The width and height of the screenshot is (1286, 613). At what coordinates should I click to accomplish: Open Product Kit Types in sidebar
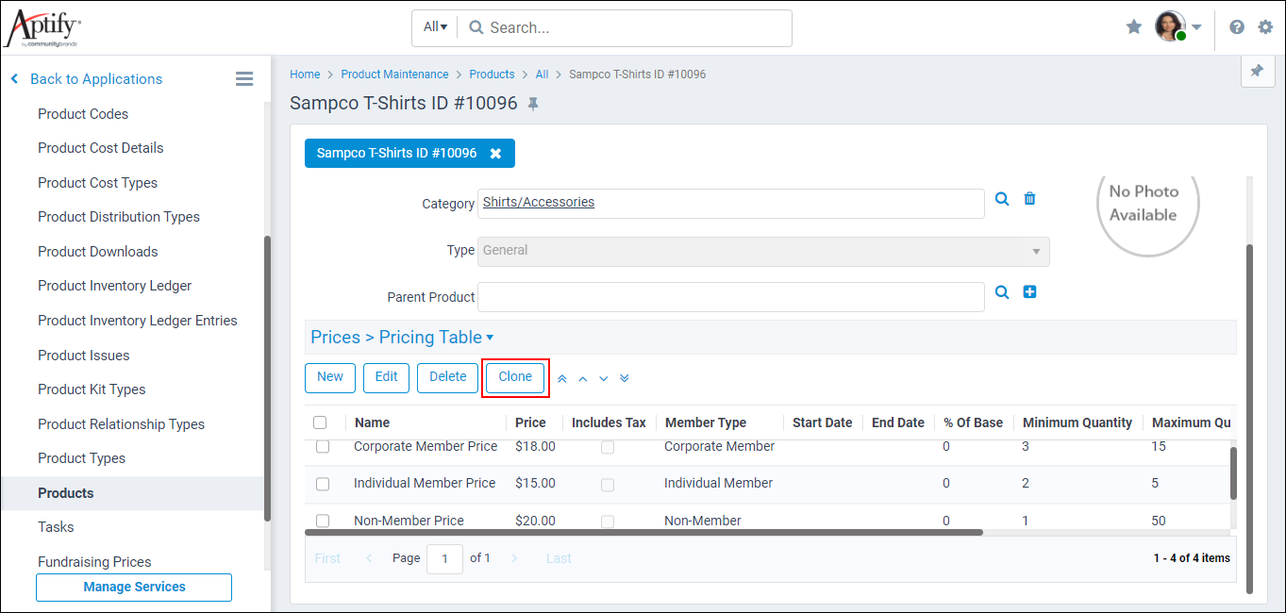pyautogui.click(x=92, y=389)
